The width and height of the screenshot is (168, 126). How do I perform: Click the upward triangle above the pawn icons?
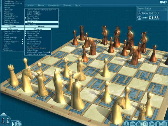4,114
